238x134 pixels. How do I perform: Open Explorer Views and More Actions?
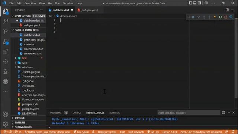[x=41, y=10]
